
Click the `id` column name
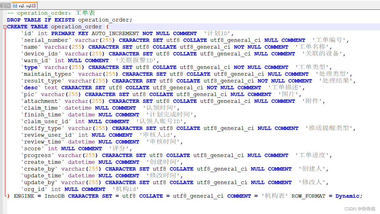click(27, 33)
